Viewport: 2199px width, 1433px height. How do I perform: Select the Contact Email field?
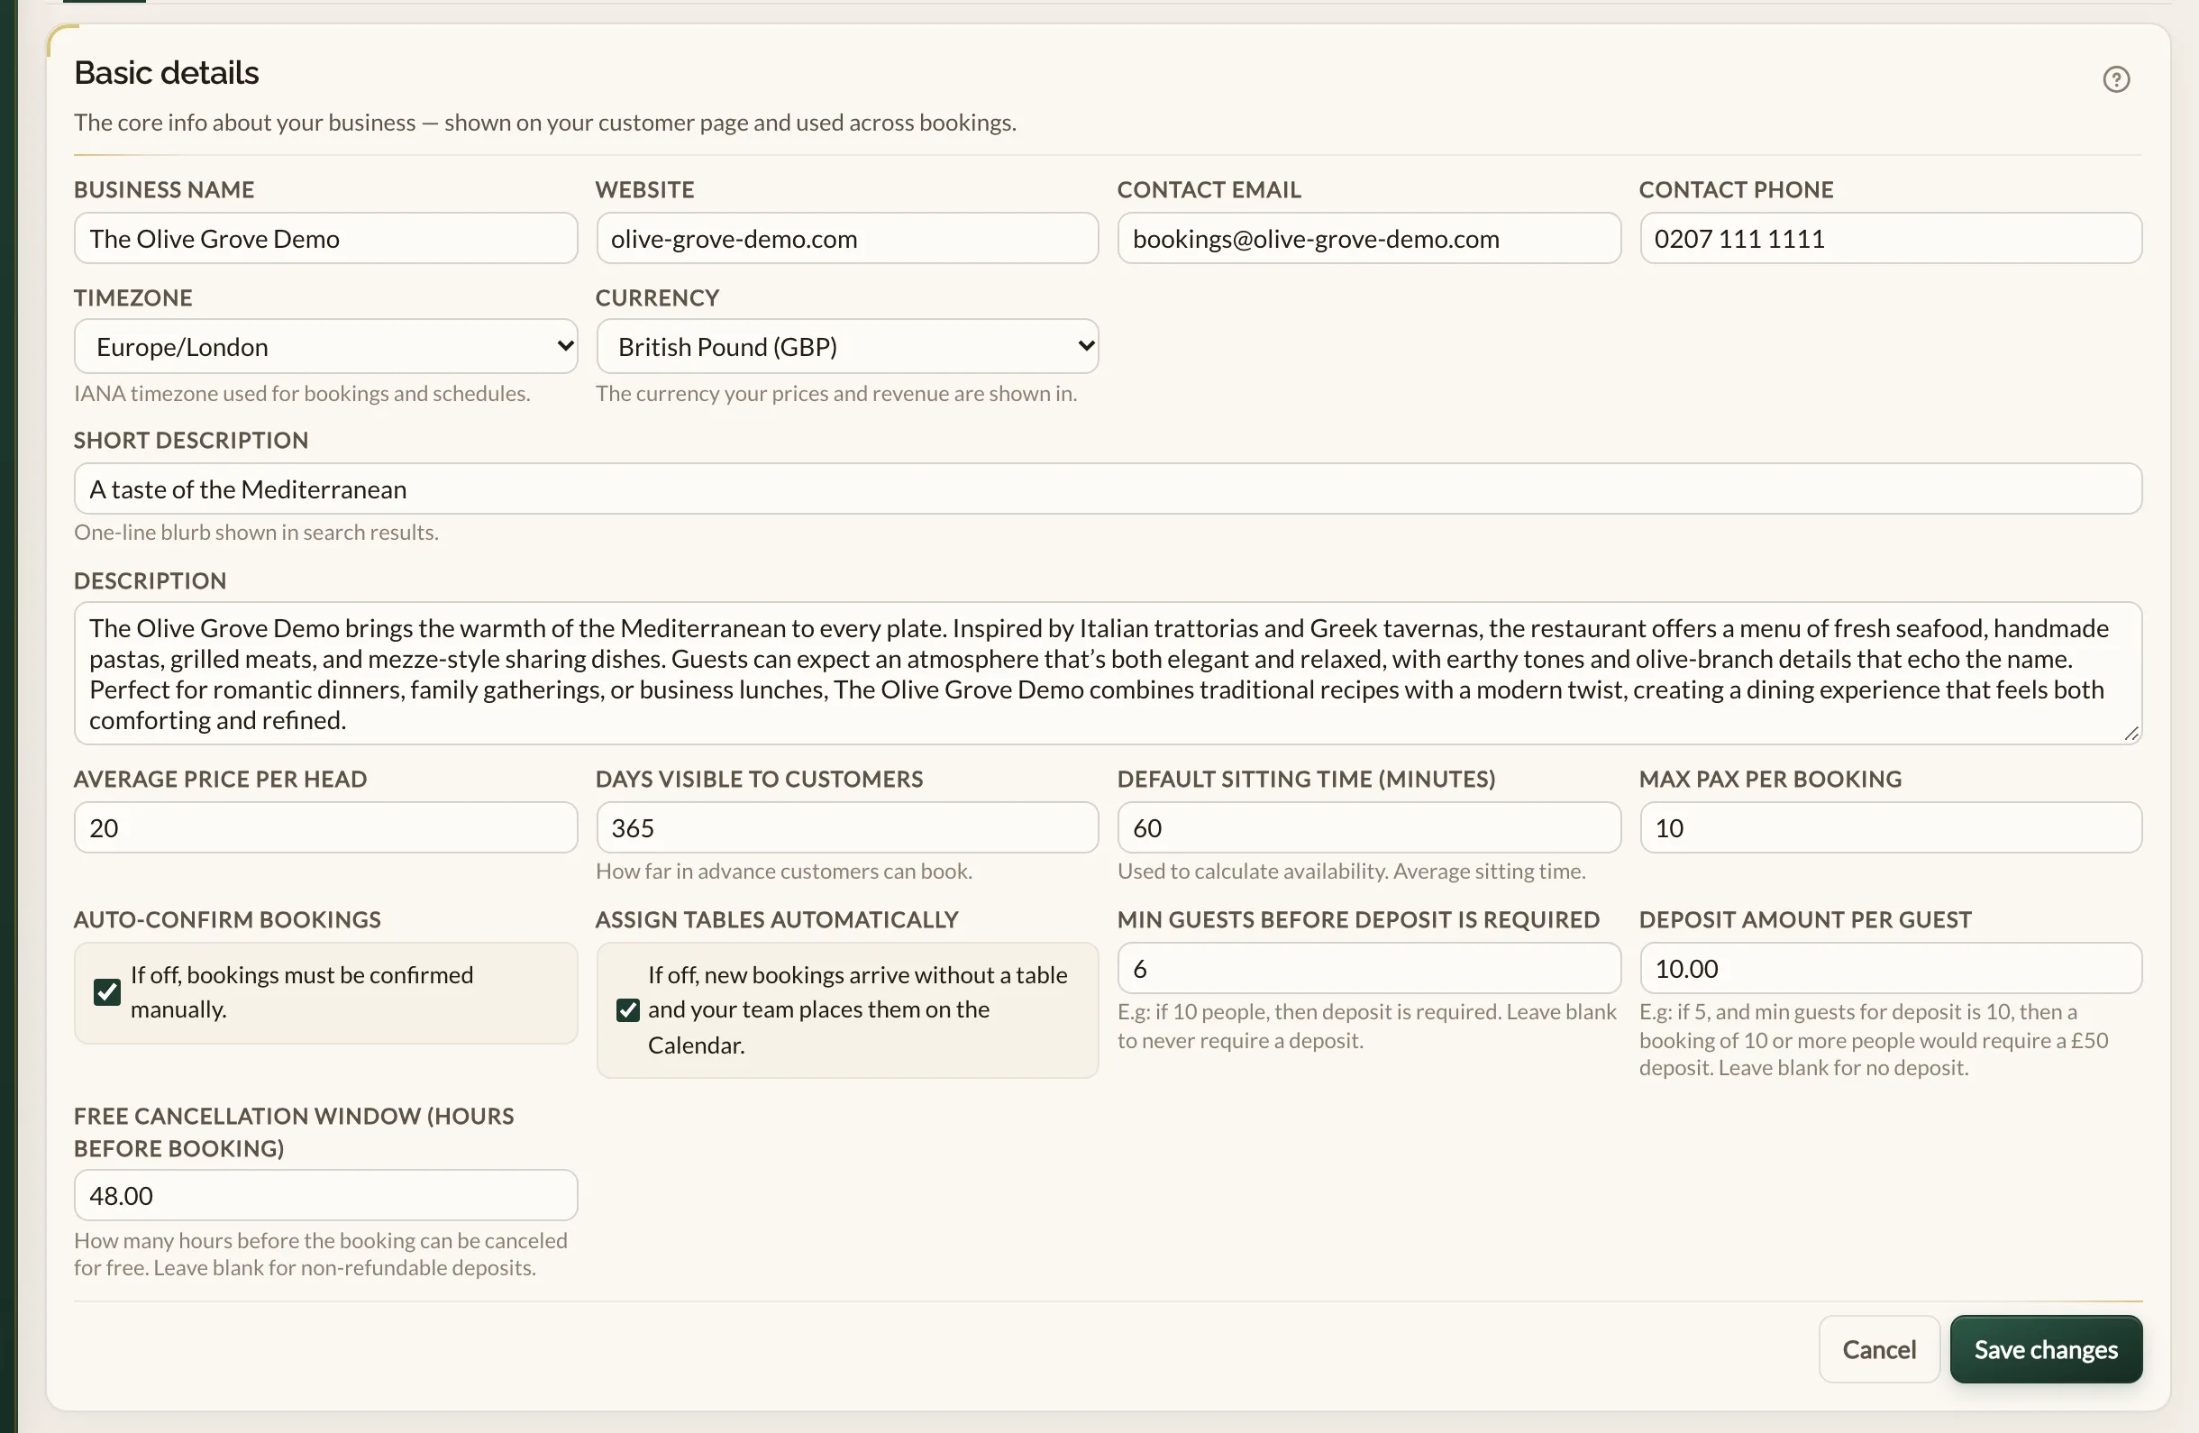click(x=1369, y=238)
